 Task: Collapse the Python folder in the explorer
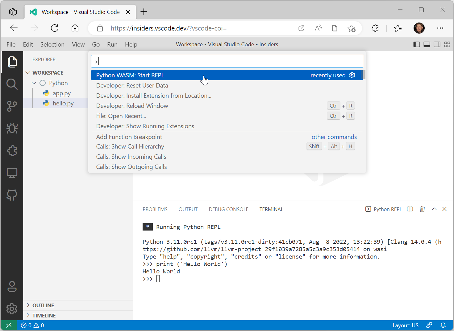pyautogui.click(x=34, y=83)
